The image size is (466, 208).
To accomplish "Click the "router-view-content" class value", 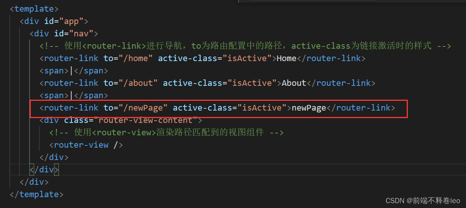I will point(146,120).
